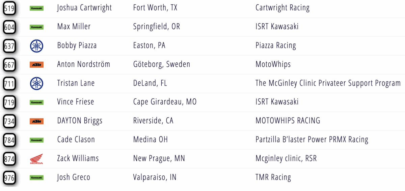Click KTM logo next to DAYTON Briggs
Viewport: 405px width, 191px height.
click(x=36, y=121)
